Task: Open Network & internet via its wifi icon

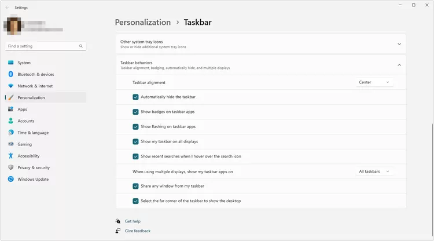Action: (11, 86)
